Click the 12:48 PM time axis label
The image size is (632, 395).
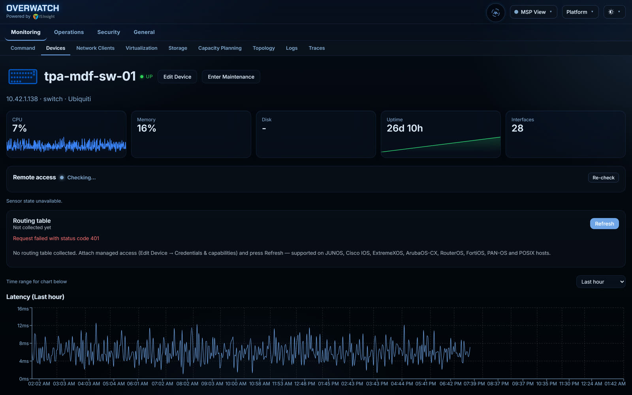pyautogui.click(x=305, y=384)
